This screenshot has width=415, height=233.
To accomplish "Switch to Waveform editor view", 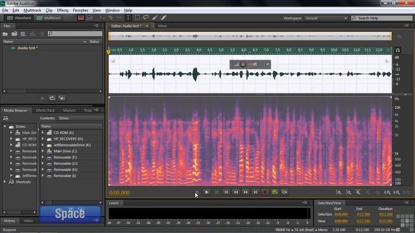I will (19, 18).
